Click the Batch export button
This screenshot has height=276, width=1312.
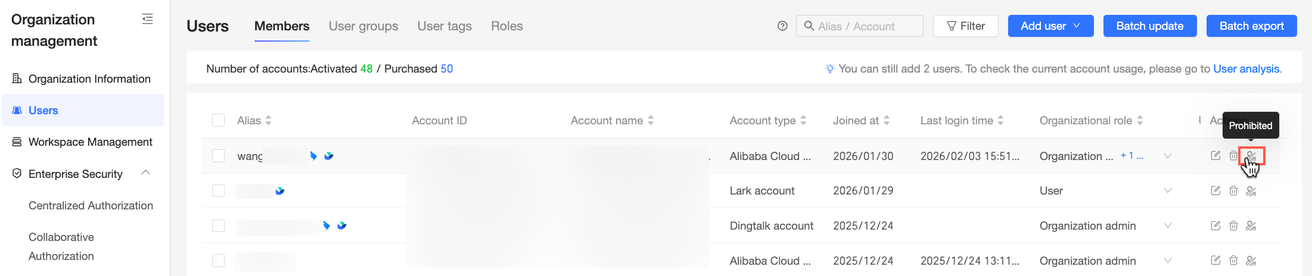(x=1251, y=26)
